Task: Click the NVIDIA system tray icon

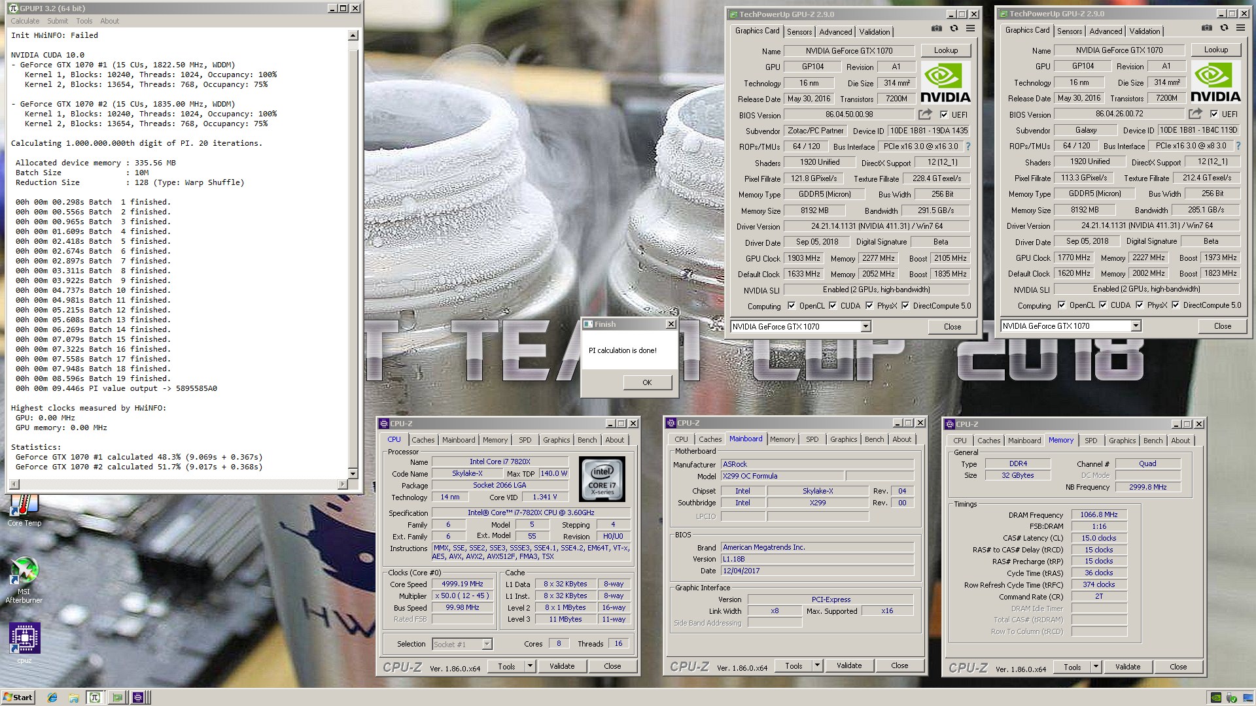Action: point(1216,698)
